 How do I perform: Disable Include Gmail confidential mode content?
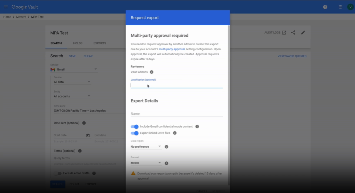click(x=135, y=126)
